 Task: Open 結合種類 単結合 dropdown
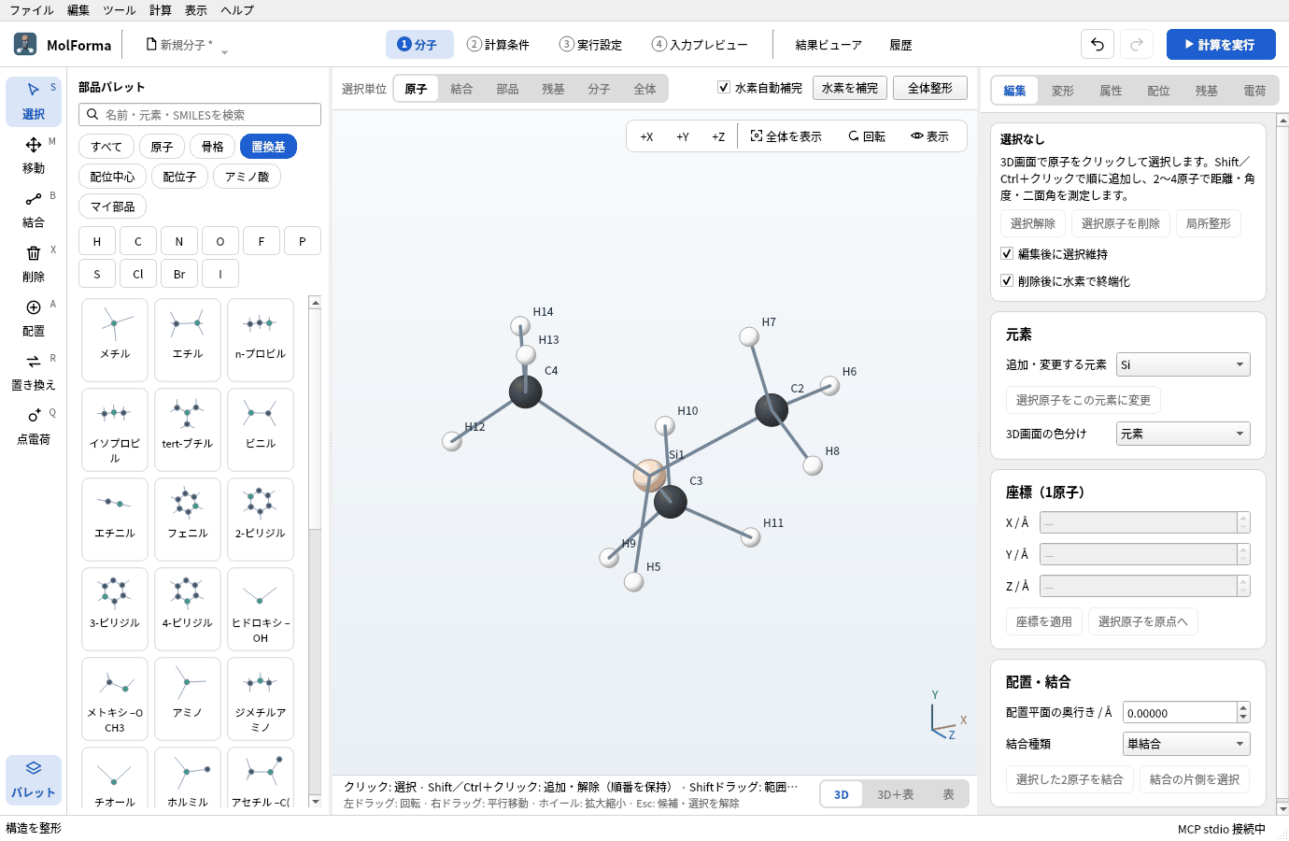(x=1186, y=744)
